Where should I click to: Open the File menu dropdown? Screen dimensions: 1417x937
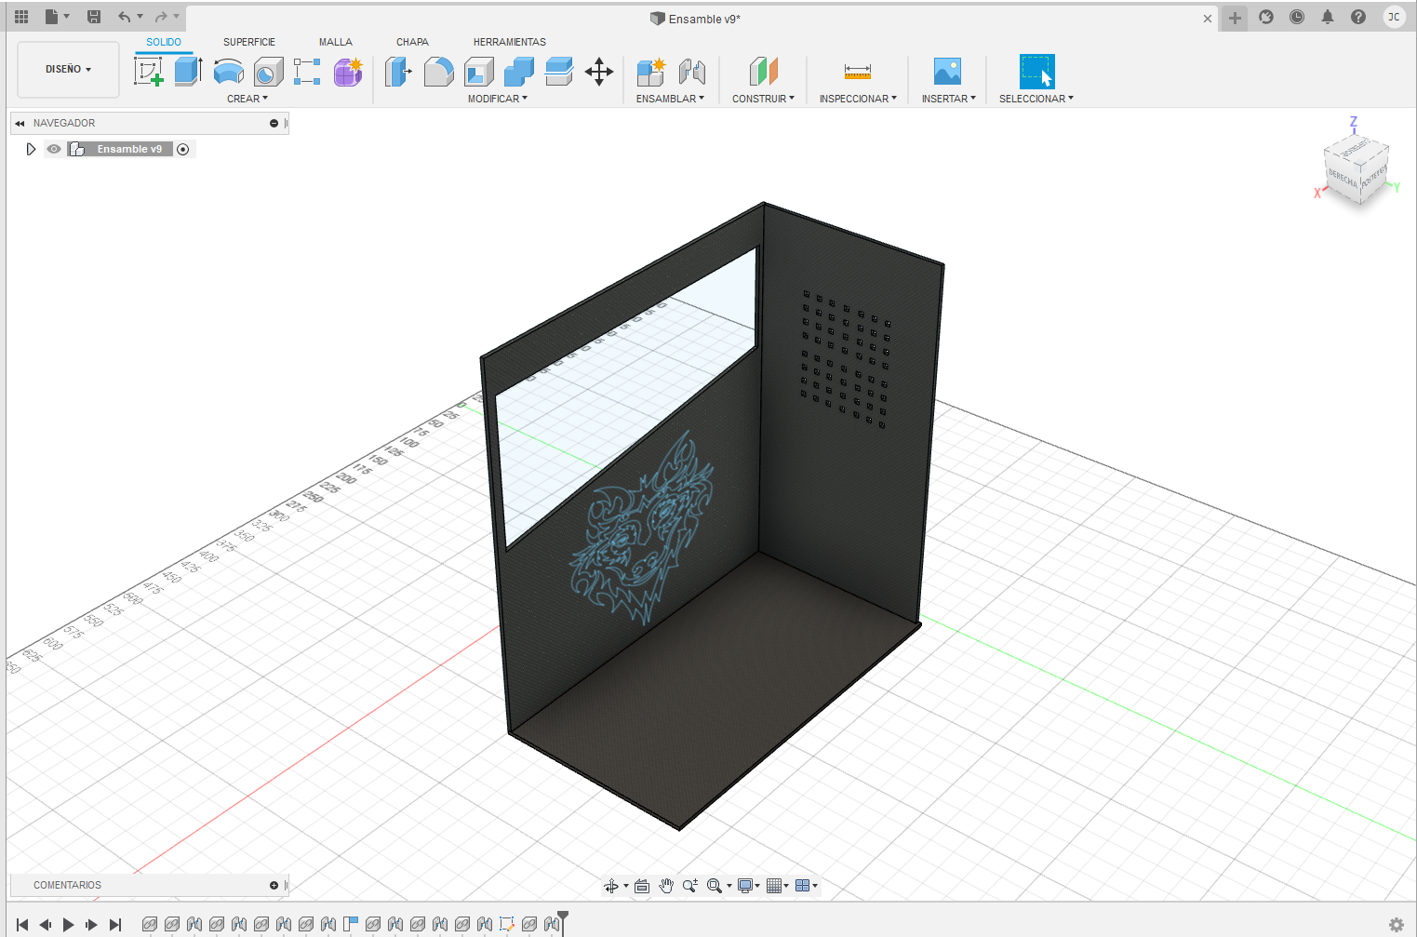coord(58,17)
